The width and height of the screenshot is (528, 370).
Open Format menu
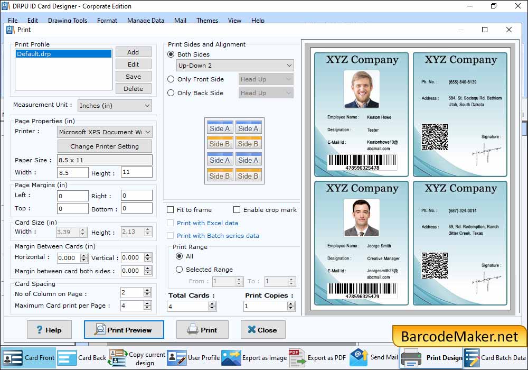(107, 20)
